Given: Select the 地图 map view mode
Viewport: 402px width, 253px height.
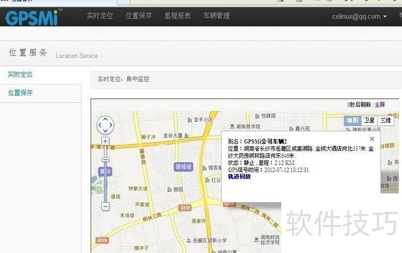Looking at the screenshot, I should coord(352,120).
